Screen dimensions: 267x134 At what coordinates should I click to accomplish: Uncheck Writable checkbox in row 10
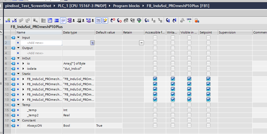pyautogui.click(x=173, y=84)
